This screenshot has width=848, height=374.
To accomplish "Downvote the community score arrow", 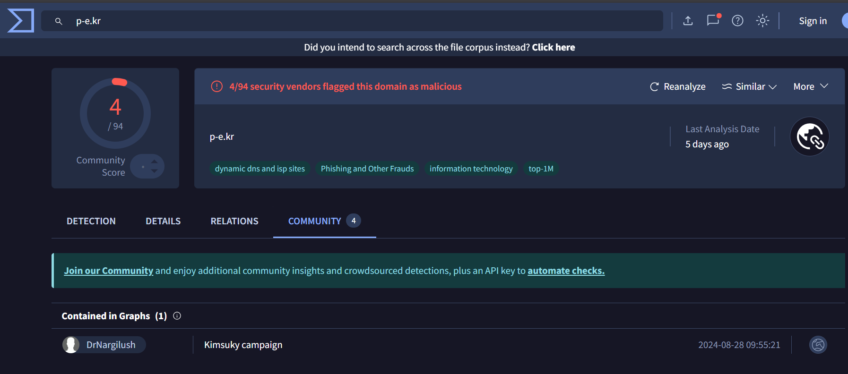I will (154, 171).
